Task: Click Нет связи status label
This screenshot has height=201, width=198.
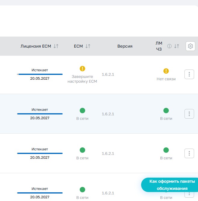Action: (x=166, y=79)
